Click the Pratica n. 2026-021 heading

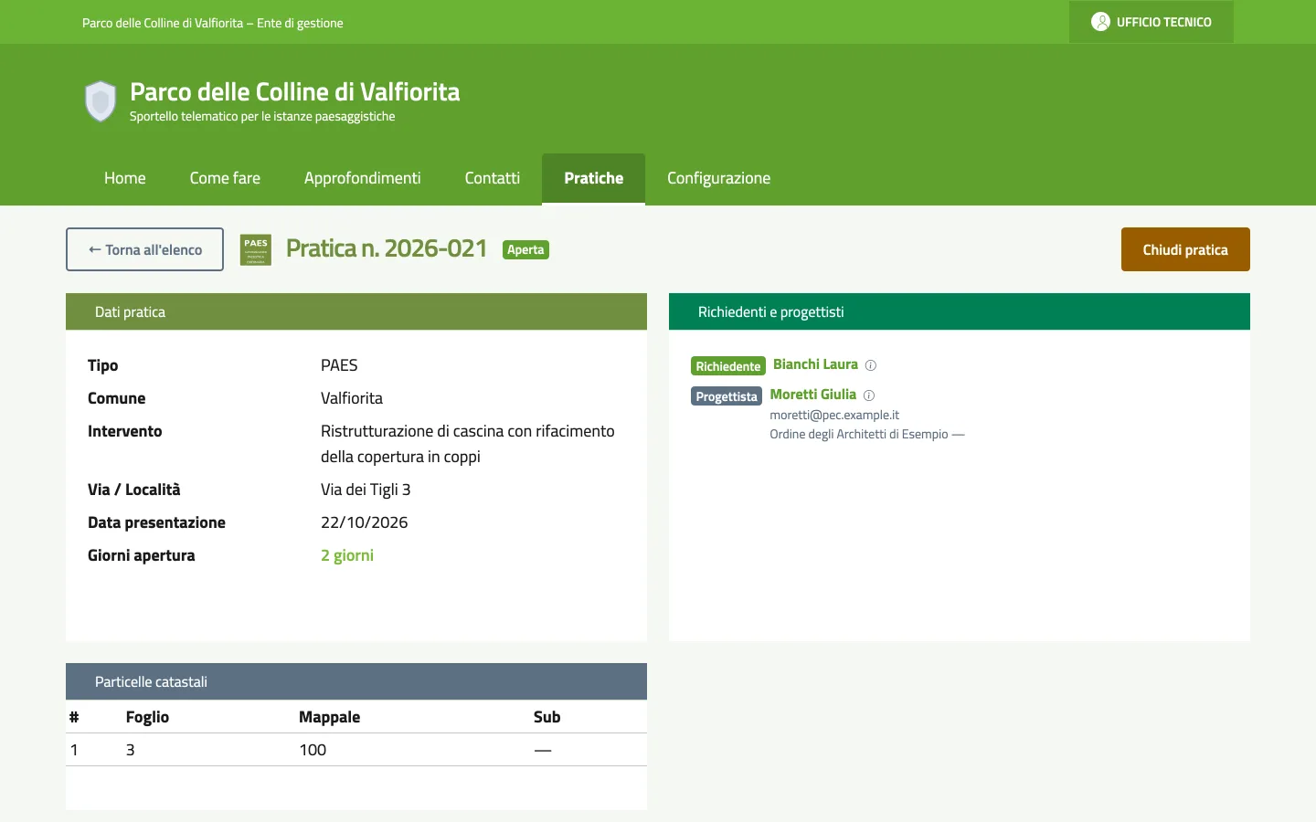pos(387,248)
